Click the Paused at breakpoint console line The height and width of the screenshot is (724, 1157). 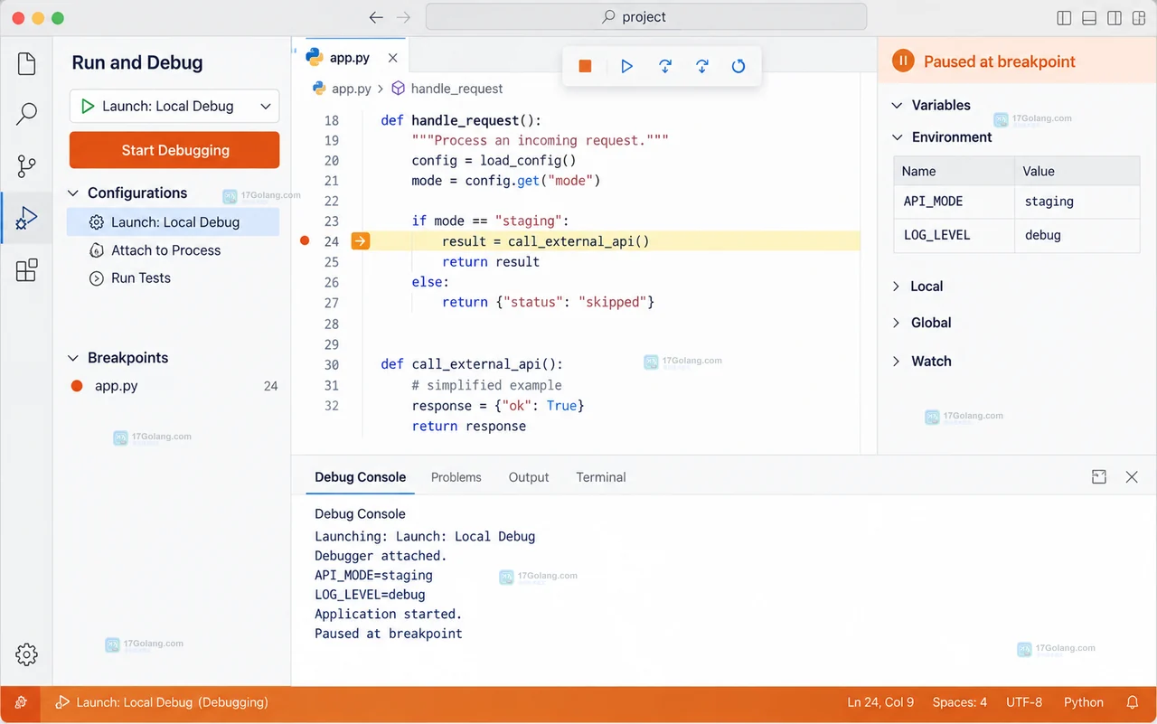tap(389, 634)
